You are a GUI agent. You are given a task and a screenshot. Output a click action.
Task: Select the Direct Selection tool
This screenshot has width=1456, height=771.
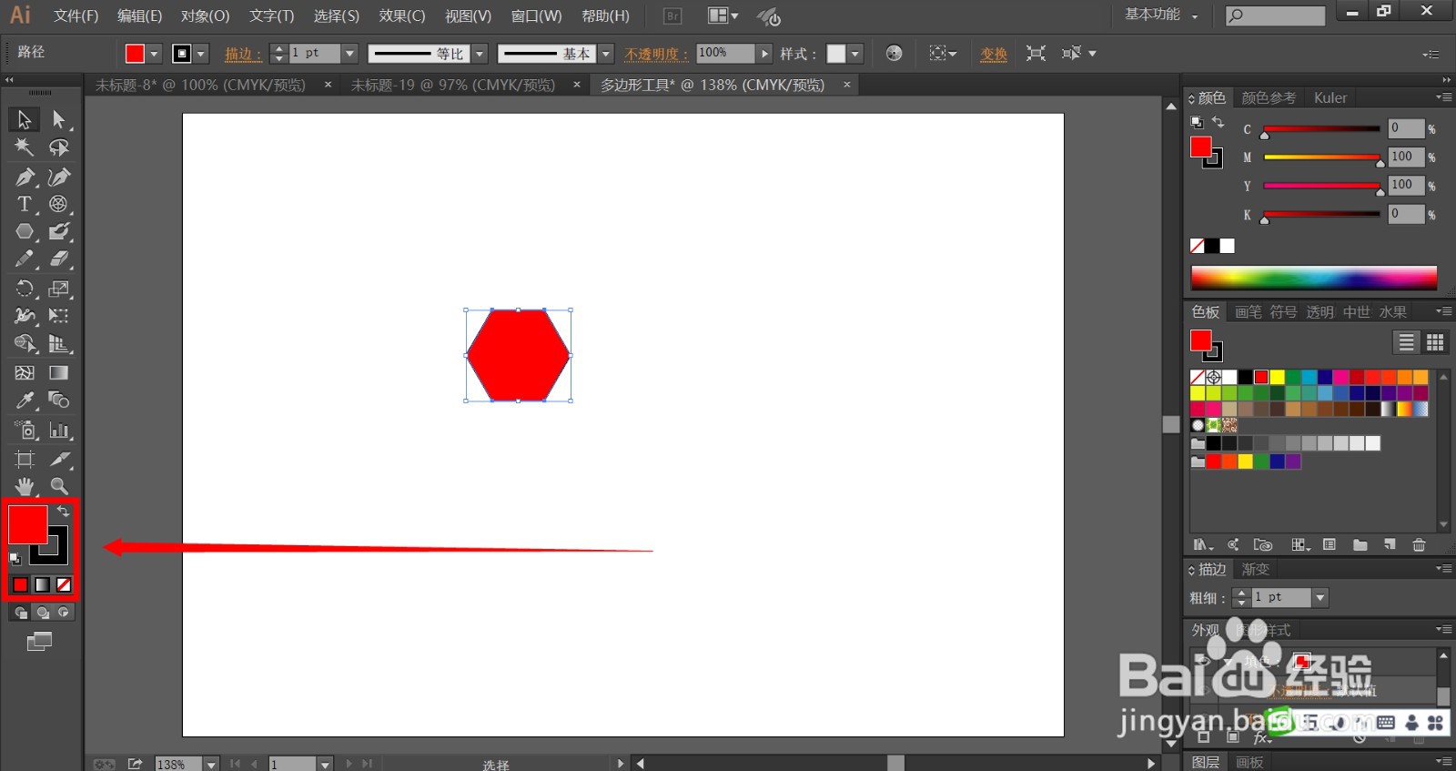[x=59, y=119]
